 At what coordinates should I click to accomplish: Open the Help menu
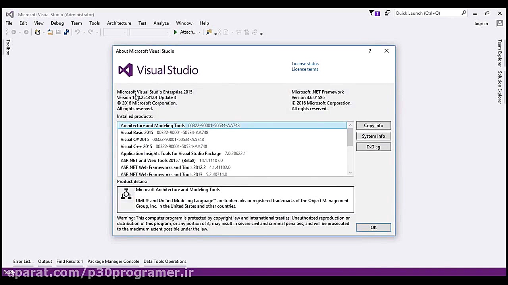pos(204,23)
